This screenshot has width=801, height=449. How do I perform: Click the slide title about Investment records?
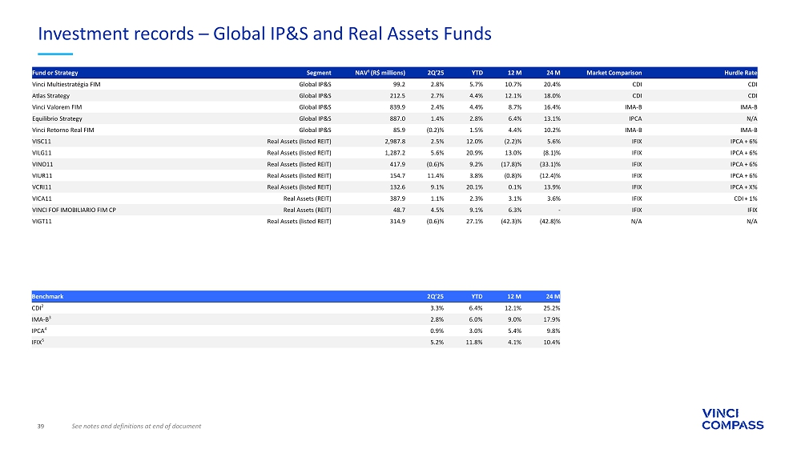(264, 34)
